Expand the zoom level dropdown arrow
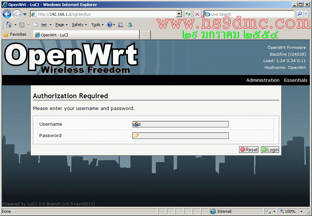Viewport: 312px width, 216px height. [301, 211]
